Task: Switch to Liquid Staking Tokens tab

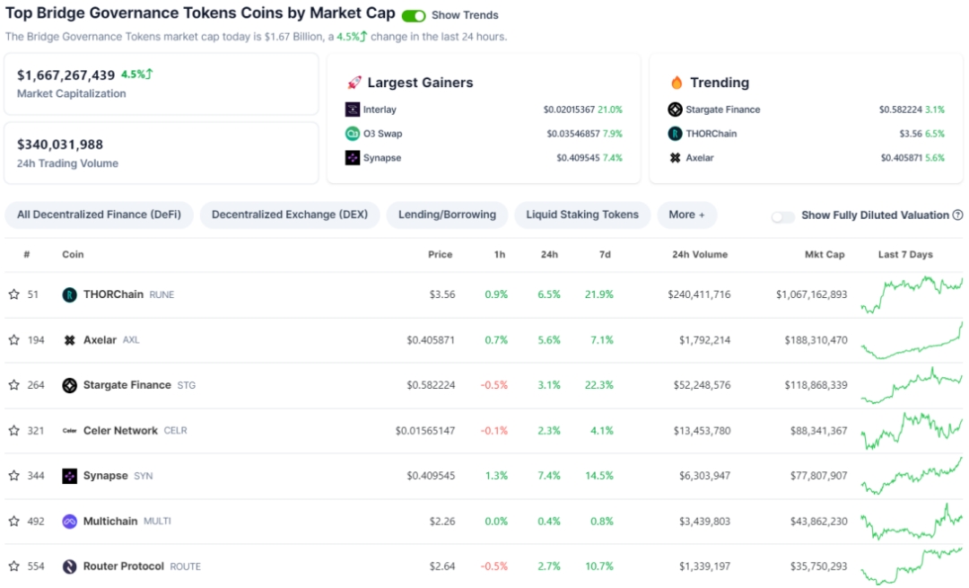Action: coord(581,215)
